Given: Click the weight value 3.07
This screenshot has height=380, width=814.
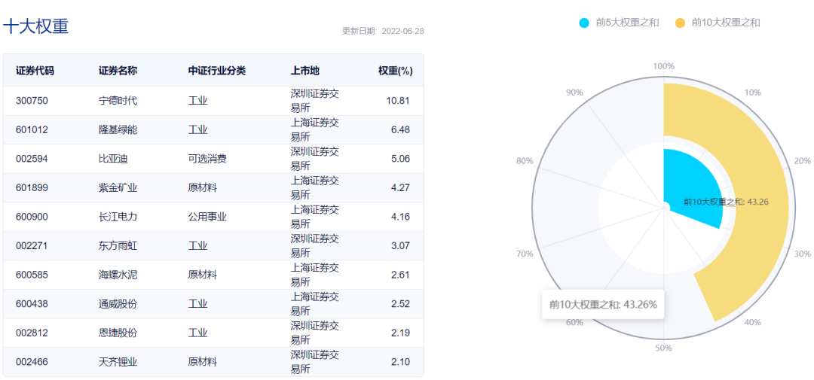Looking at the screenshot, I should click(400, 246).
